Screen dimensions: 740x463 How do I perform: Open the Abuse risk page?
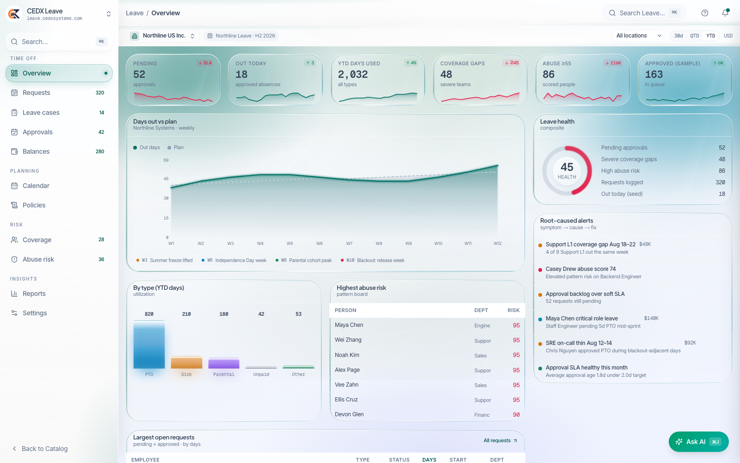point(59,259)
